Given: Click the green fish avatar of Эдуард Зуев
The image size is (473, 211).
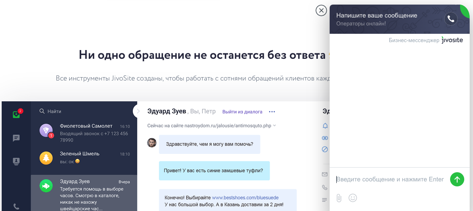Looking at the screenshot, I should tap(46, 186).
